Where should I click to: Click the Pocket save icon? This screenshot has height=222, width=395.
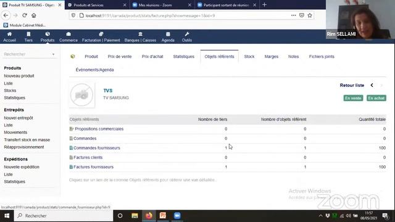[x=302, y=15]
